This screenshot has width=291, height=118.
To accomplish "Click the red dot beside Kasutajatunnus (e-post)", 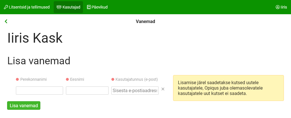I will [x=113, y=79].
